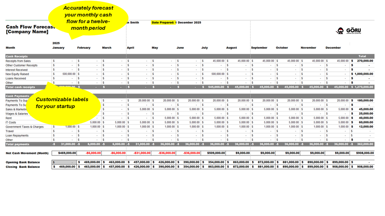The image size is (385, 216).
Task: Click the Total cash receipts row label
Action: point(20,87)
